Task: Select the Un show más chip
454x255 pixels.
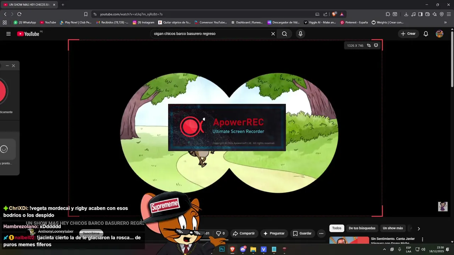Action: 393,228
